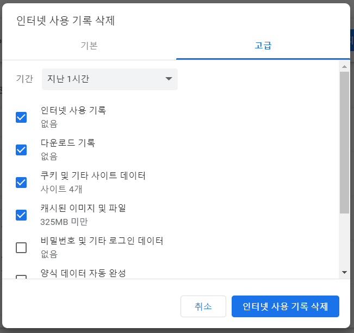Toggle 쿠키 및 기타 사이트 데이터 checkbox
Image resolution: width=354 pixels, height=333 pixels.
coord(21,183)
